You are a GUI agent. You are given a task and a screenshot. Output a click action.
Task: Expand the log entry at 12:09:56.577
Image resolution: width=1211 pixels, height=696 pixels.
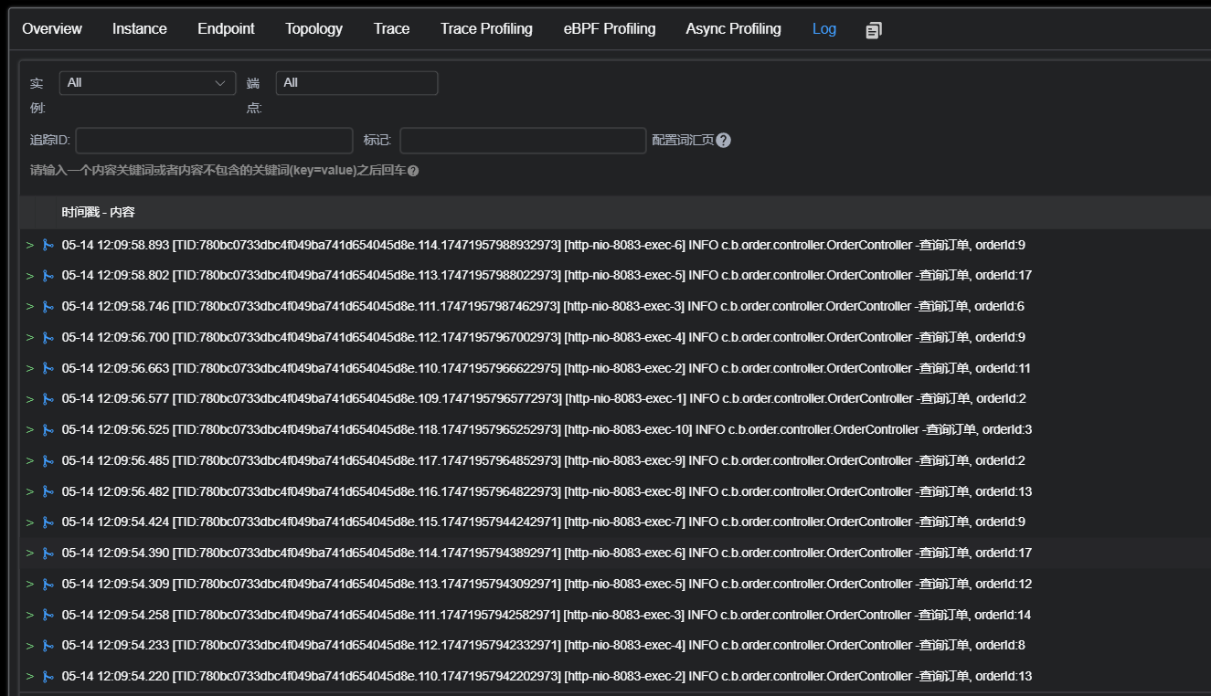coord(30,399)
